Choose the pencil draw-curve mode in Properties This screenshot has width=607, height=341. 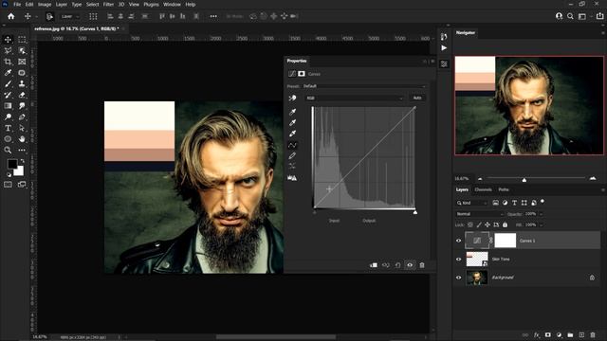[x=292, y=155]
